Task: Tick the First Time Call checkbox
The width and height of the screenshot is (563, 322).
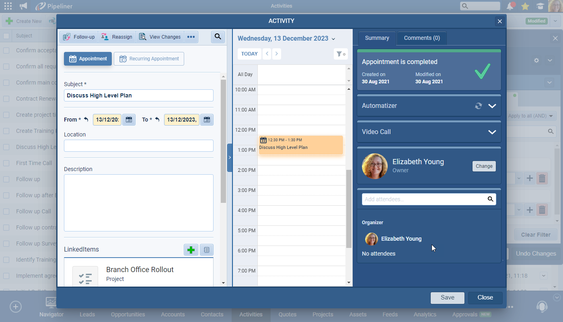Action: click(6, 163)
